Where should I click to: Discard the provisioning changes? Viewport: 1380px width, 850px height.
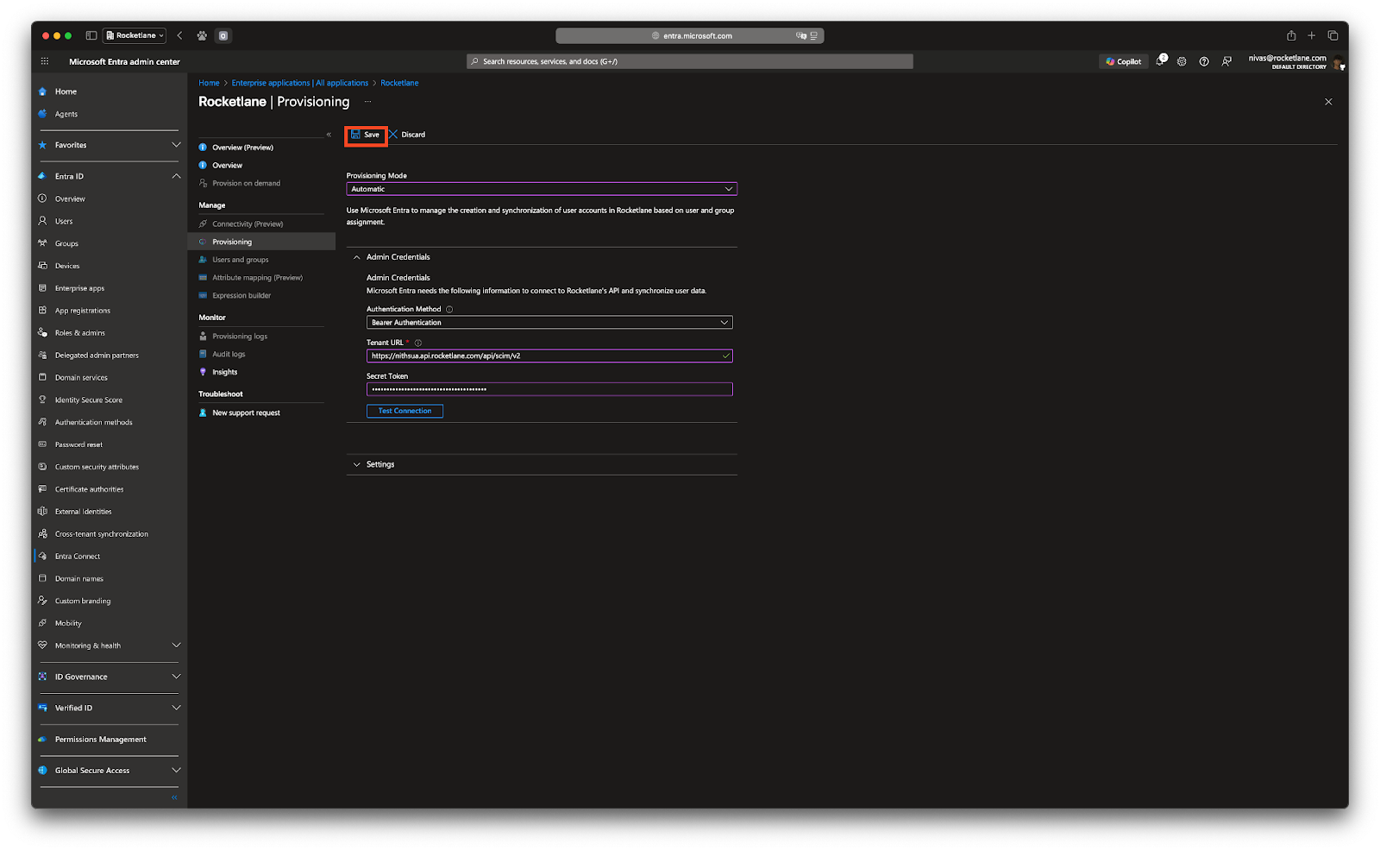click(407, 135)
